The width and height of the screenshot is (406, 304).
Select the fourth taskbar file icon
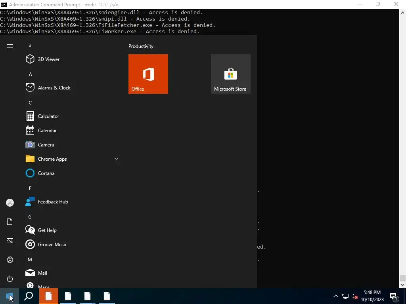(x=107, y=296)
